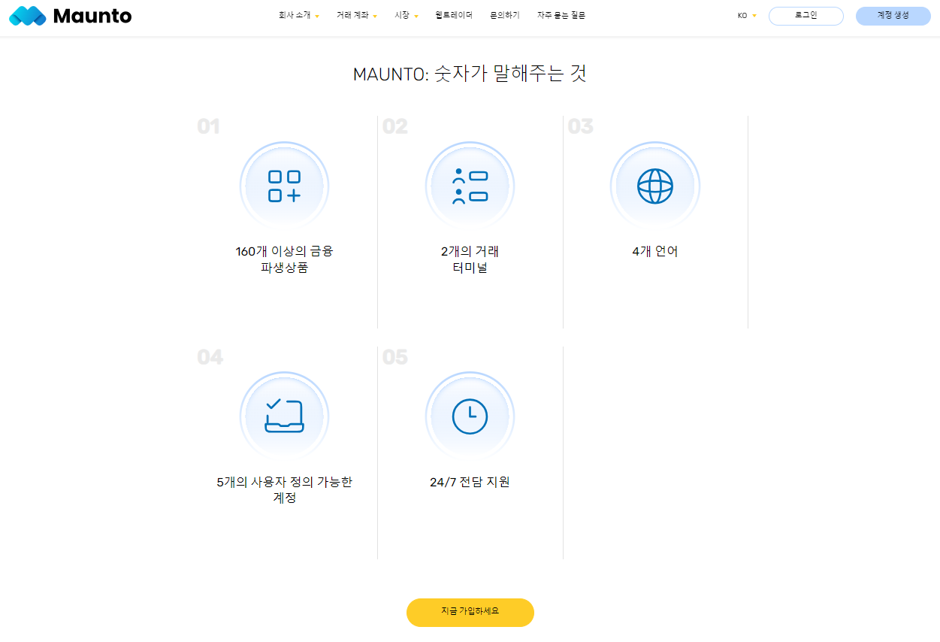Screen dimensions: 940x642
Task: Open 자주 묻는 질문 in the navigation
Action: click(561, 15)
